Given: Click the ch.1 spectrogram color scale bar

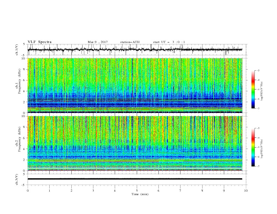Looking at the screenshot, I should click(x=253, y=90).
